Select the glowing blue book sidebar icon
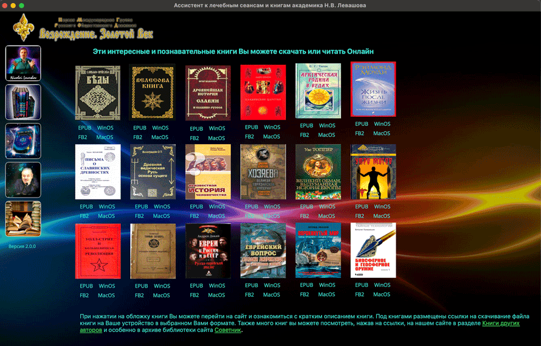The height and width of the screenshot is (346, 541). pos(23,141)
